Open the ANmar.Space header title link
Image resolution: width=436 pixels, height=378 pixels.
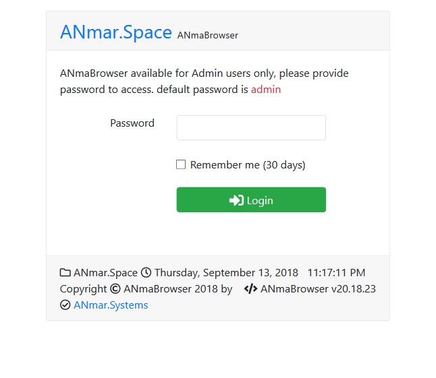(x=116, y=32)
